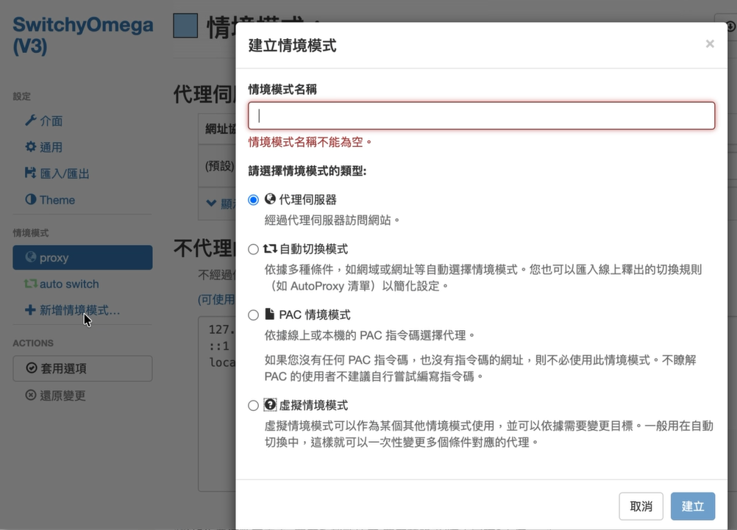
Task: Open the 通用 settings page
Action: (x=51, y=147)
